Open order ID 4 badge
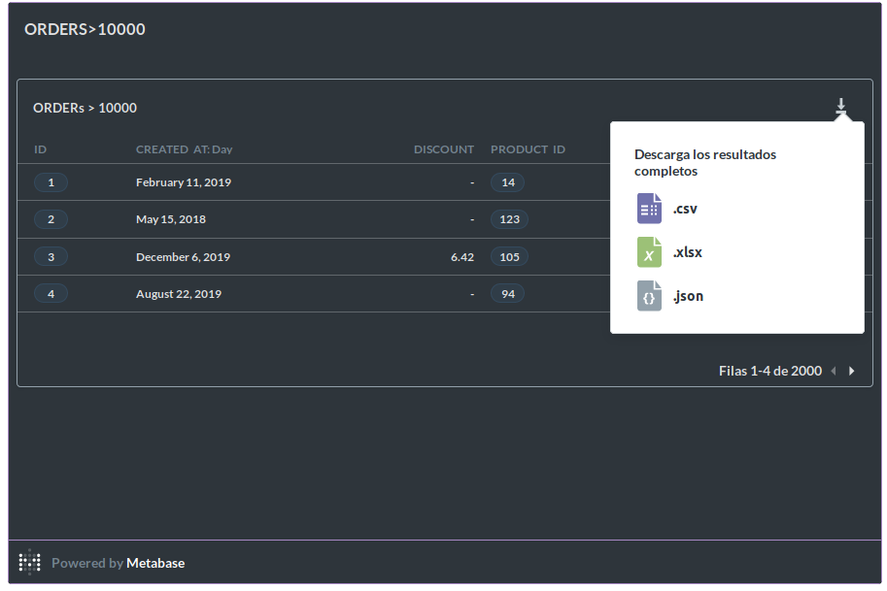This screenshot has width=887, height=591. pyautogui.click(x=51, y=294)
